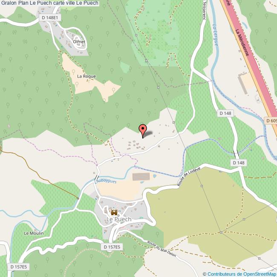Viewport: 277px width, 277px height.
Task: Click the Le Moulin place label
Action: click(x=34, y=234)
